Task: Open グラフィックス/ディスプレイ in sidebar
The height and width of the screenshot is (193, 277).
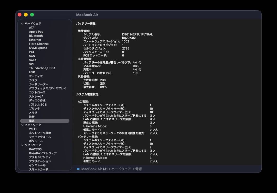Action: 47,88
